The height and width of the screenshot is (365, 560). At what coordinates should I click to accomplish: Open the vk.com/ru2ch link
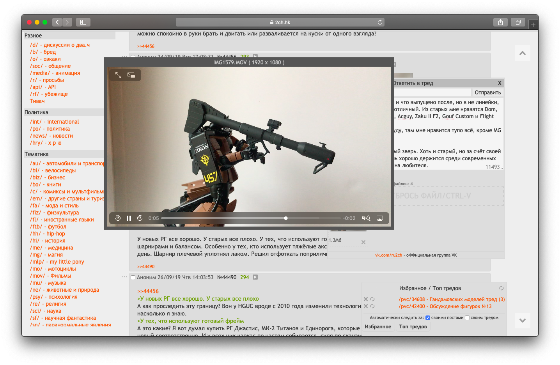(x=388, y=255)
